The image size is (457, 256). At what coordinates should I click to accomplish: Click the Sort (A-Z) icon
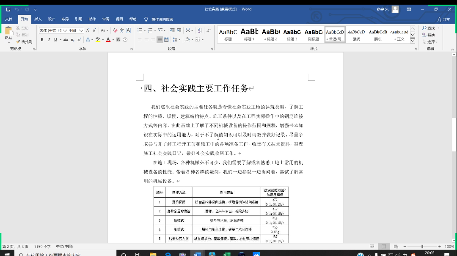pos(200,30)
